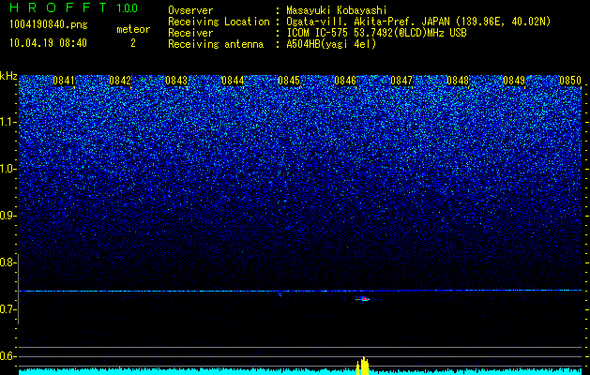The width and height of the screenshot is (590, 375).
Task: Click the 0.6 kHz axis label
Action: (8, 356)
